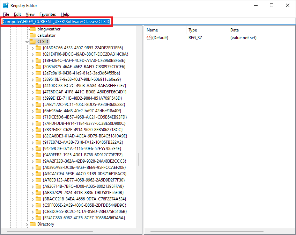Click the Registry Editor title bar icon
The image size is (296, 235).
click(x=6, y=6)
